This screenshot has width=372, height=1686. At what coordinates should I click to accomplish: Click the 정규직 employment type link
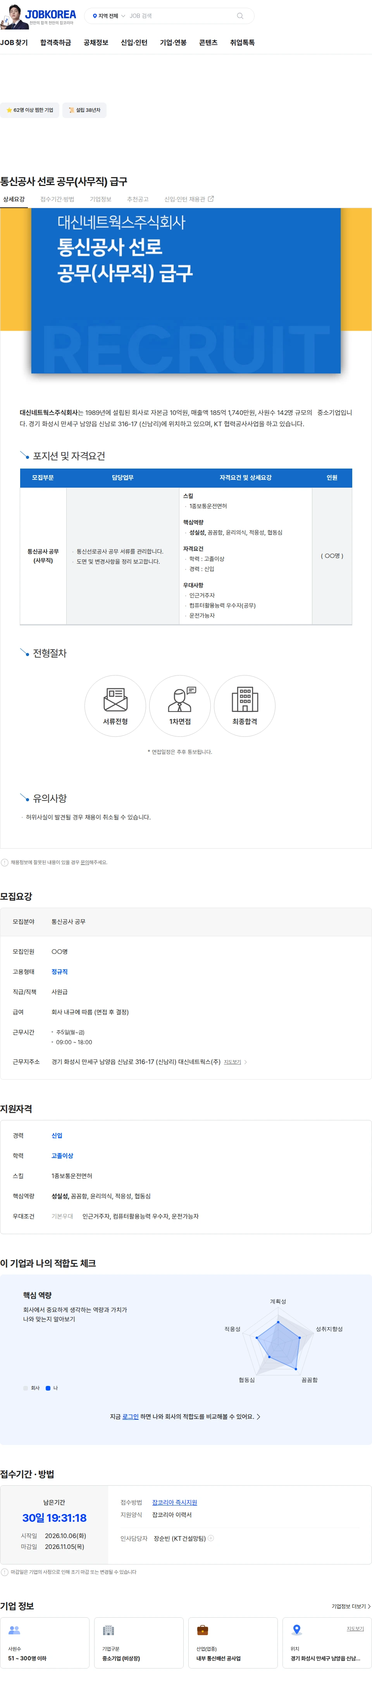tap(60, 971)
